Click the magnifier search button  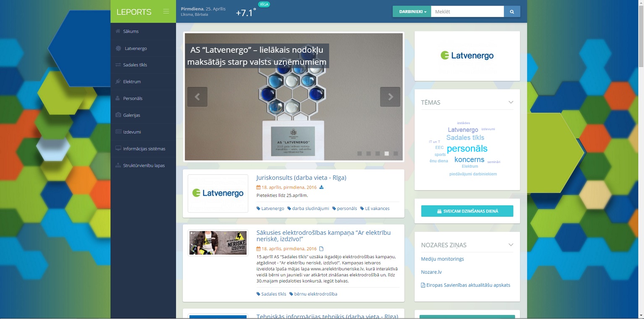(x=512, y=12)
